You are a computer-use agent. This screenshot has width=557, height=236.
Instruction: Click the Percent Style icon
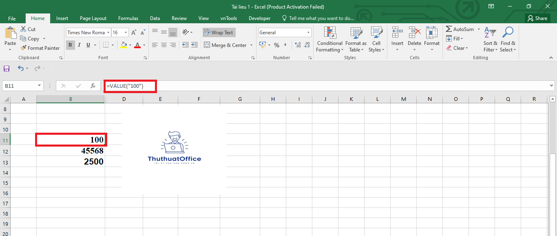pyautogui.click(x=276, y=45)
